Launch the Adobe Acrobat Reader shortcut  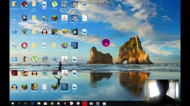(15, 73)
